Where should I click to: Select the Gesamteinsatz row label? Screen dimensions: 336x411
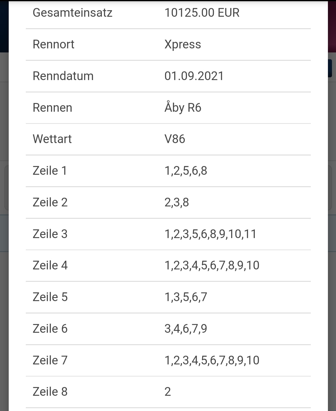point(72,13)
